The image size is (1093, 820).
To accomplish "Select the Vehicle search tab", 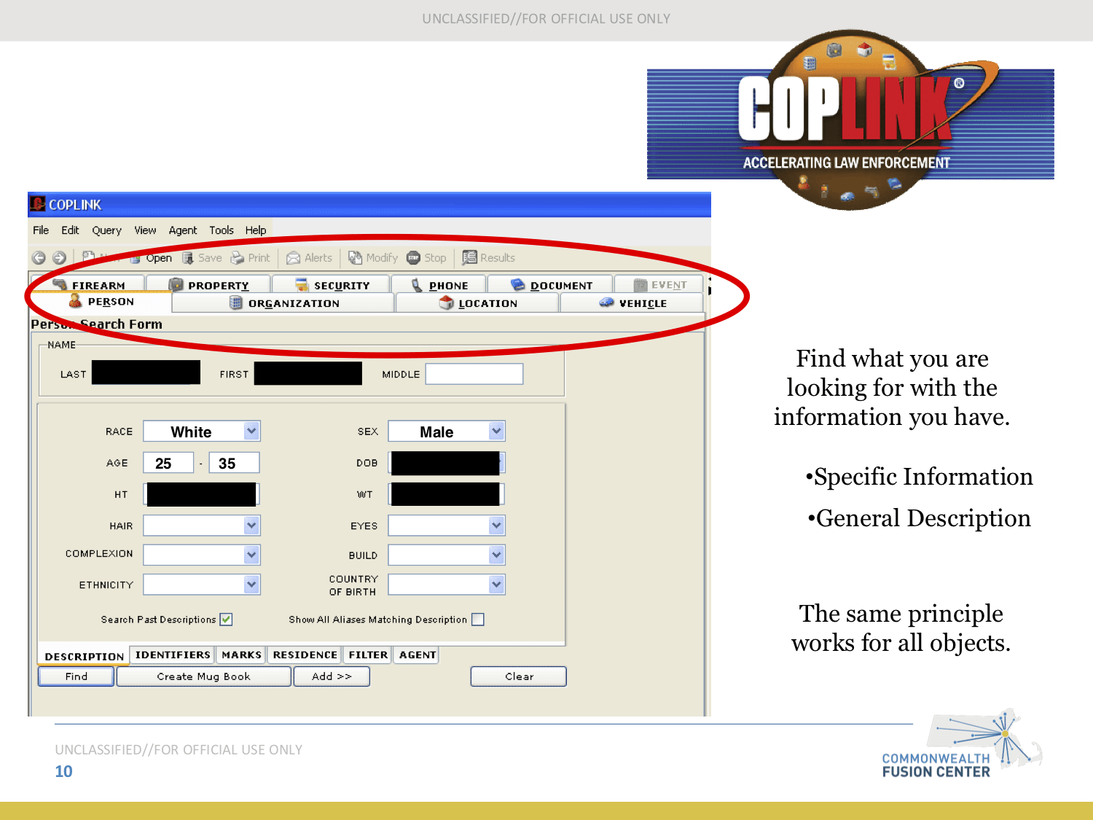I will tap(632, 302).
